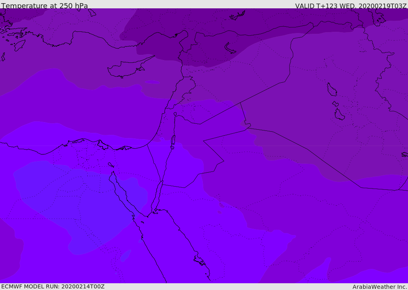Image resolution: width=408 pixels, height=290 pixels.
Task: Click the "Temperature at 250 hPa" title
Action: 45,6
